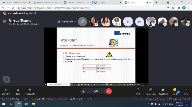Click the Share link button
Image resolution: width=192 pixels, height=107 pixels.
[6, 92]
